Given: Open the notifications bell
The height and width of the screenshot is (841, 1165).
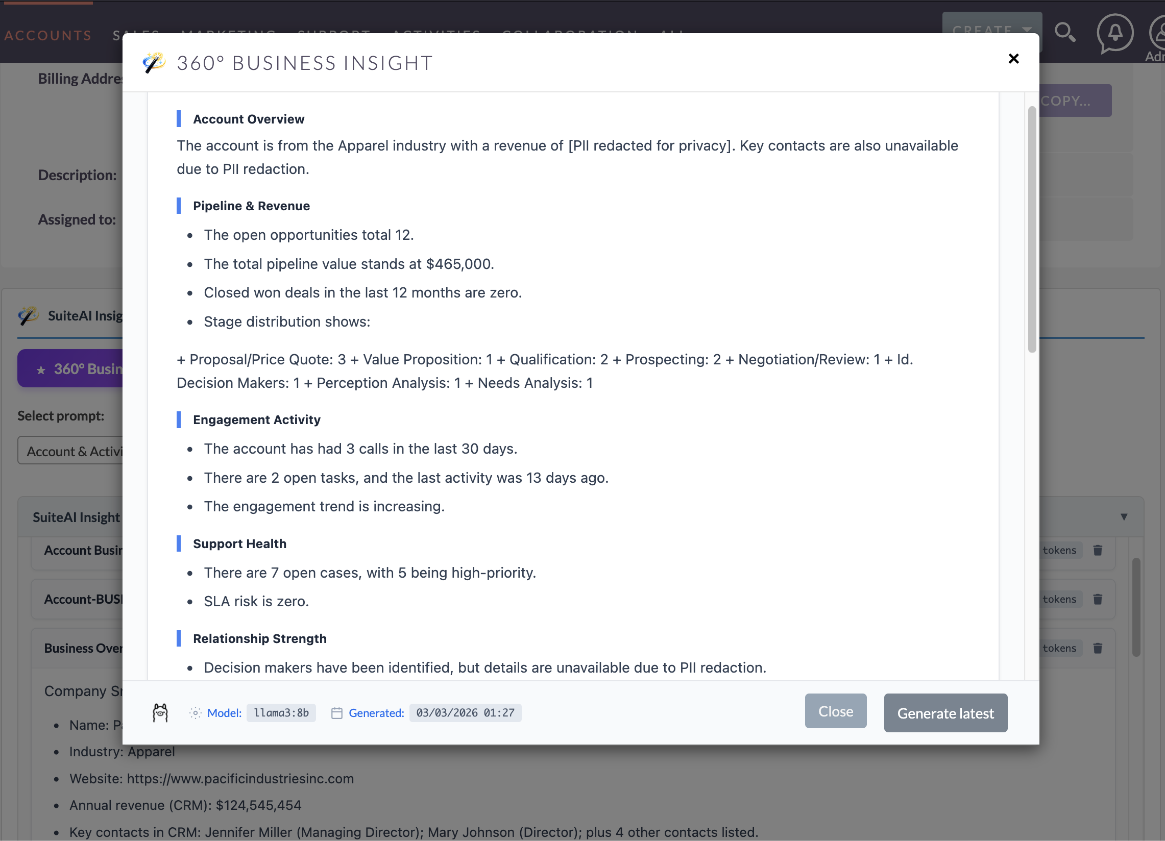Looking at the screenshot, I should 1114,33.
